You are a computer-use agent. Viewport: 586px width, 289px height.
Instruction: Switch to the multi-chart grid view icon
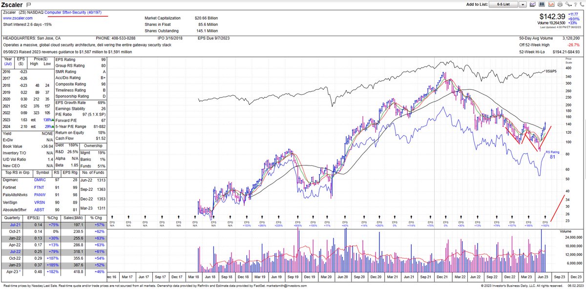pyautogui.click(x=542, y=4)
